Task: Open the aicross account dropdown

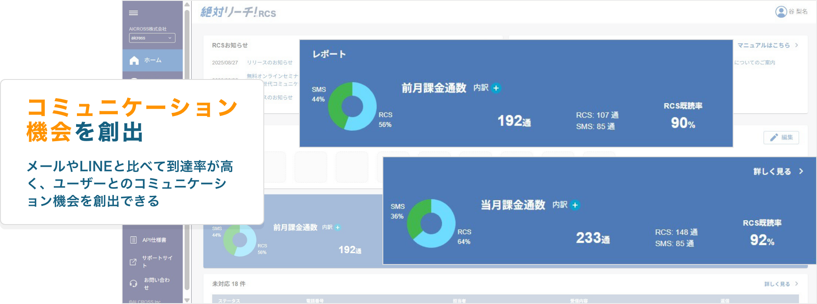Action: tap(152, 38)
